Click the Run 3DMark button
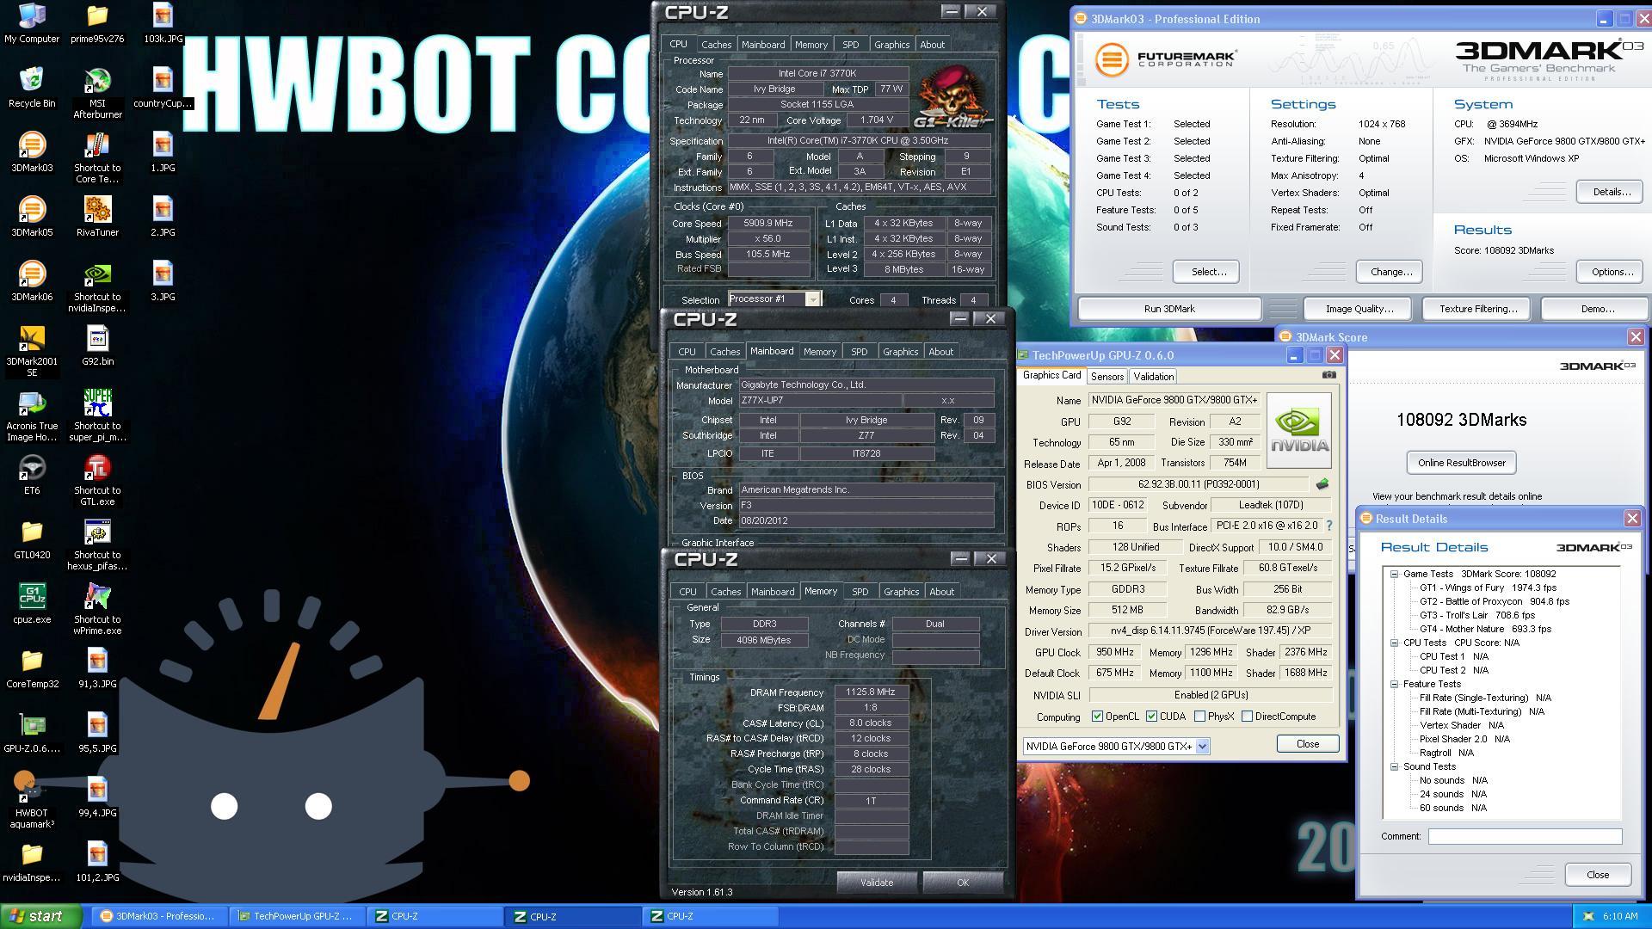The image size is (1652, 929). coord(1169,309)
